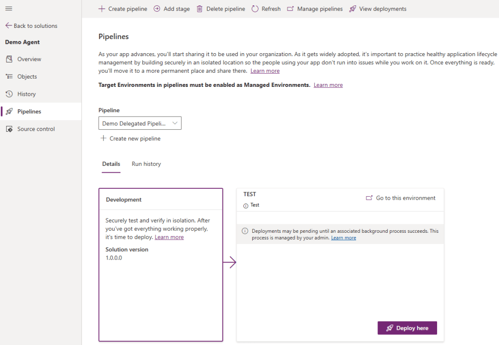499x345 pixels.
Task: Click the back arrow to solutions
Action: [8, 26]
